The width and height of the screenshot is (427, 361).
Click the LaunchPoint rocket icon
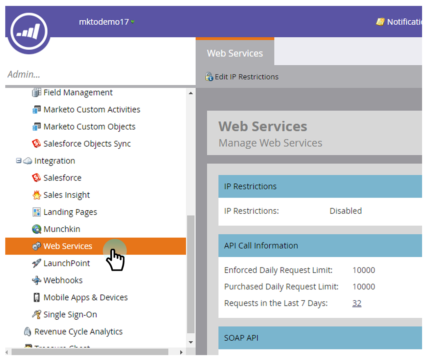coord(36,263)
